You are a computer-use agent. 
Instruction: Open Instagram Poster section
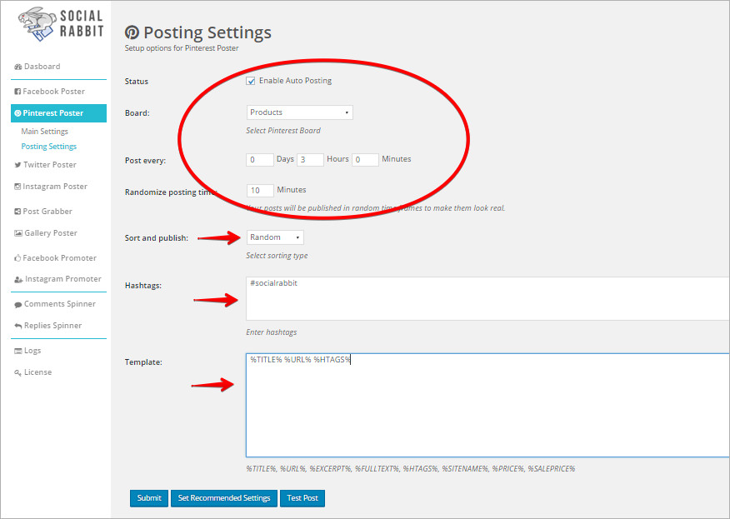coord(55,187)
